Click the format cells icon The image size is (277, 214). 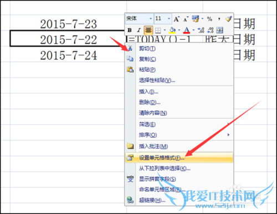130,157
